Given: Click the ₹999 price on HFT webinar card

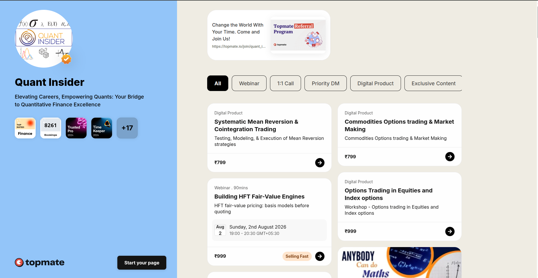Looking at the screenshot, I should (x=220, y=256).
